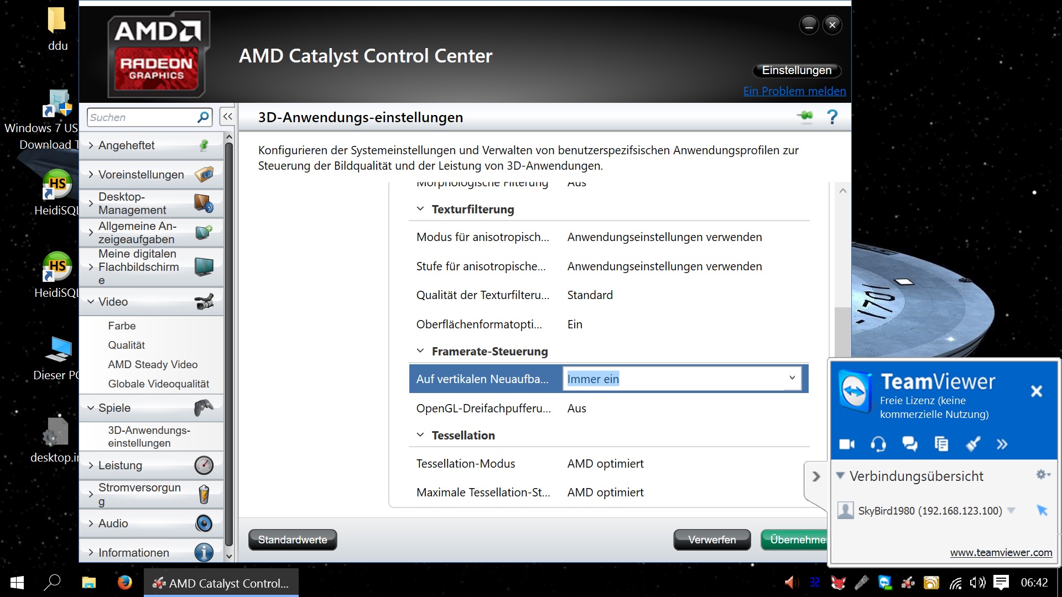The height and width of the screenshot is (597, 1062).
Task: Open Firefox from the taskbar
Action: (x=125, y=583)
